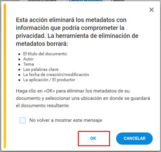Screen dimensions: 161x152
Task: Select the "Tema" list item
Action: [29, 64]
